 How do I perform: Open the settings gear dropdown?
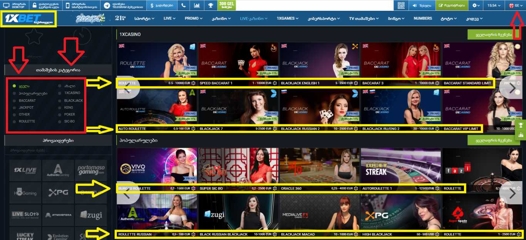(x=476, y=5)
